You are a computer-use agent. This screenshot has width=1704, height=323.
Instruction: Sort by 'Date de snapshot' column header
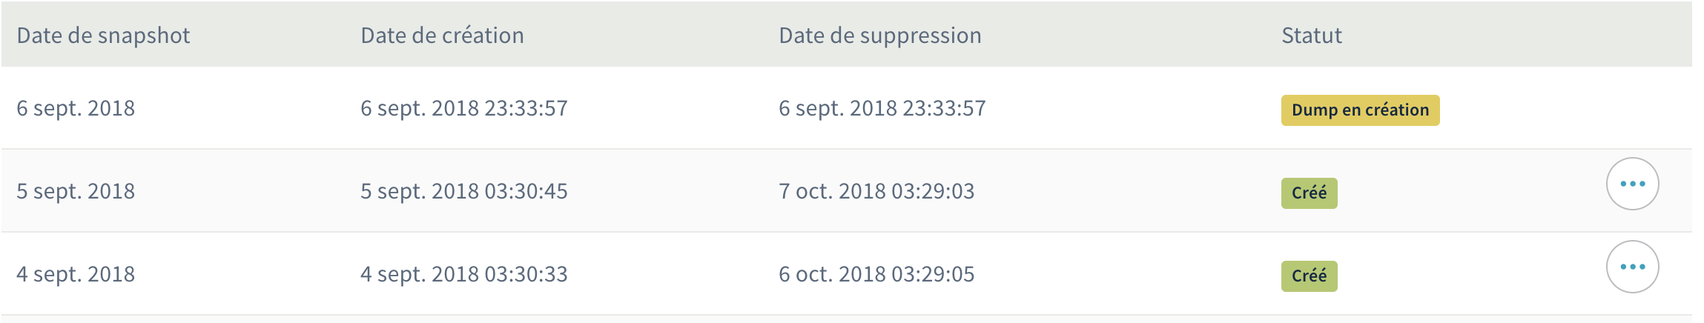103,36
